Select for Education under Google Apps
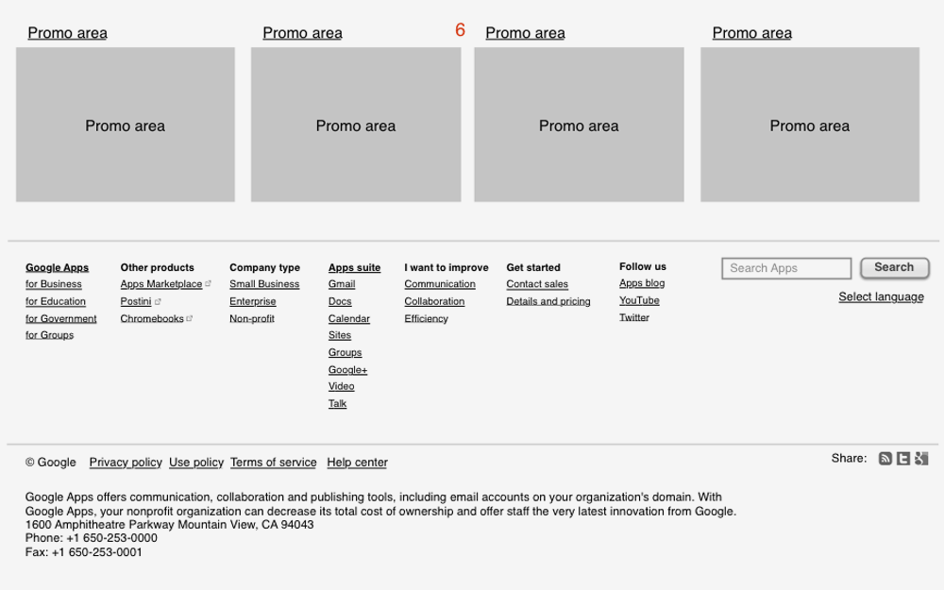The height and width of the screenshot is (590, 944). (56, 301)
